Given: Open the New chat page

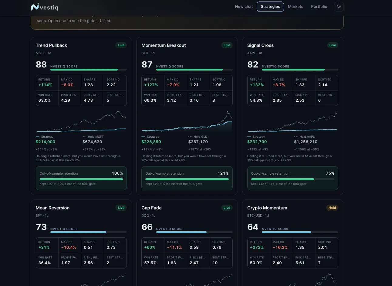Looking at the screenshot, I should point(244,7).
